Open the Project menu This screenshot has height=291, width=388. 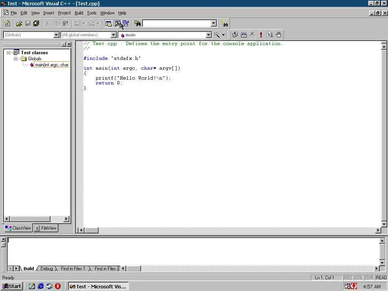pos(64,13)
